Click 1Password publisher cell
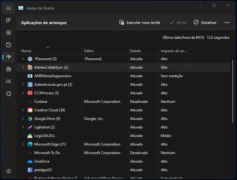The image size is (237, 180). coord(93,59)
